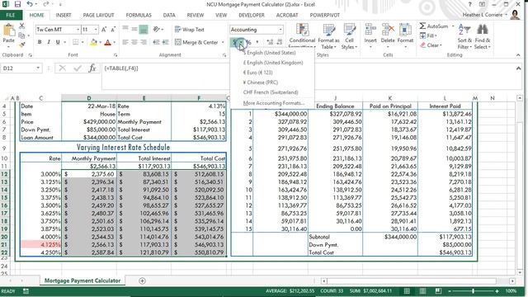Viewport: 528px width, 297px height.
Task: Apply Comma Style formatting
Action: (257, 42)
